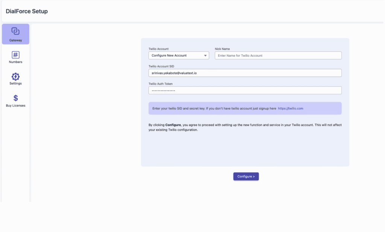Click the Numbers hash icon
The height and width of the screenshot is (232, 385).
tap(15, 55)
